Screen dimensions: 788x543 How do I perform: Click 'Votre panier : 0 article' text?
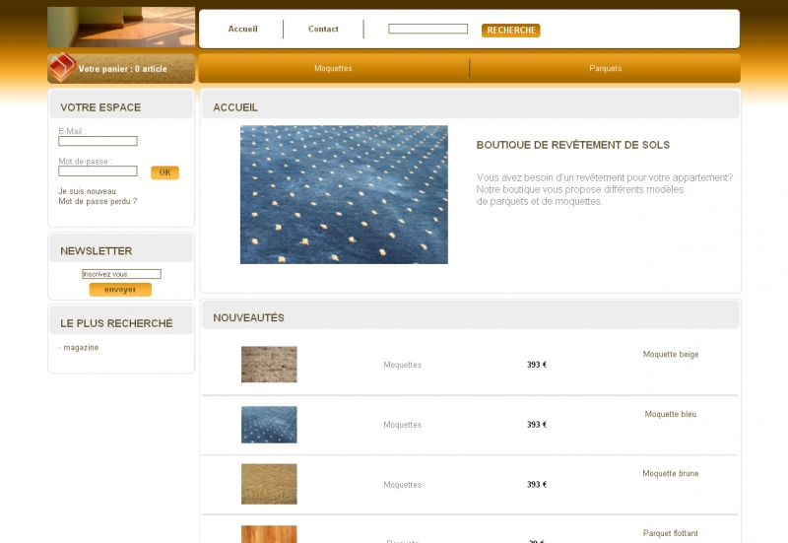click(122, 69)
